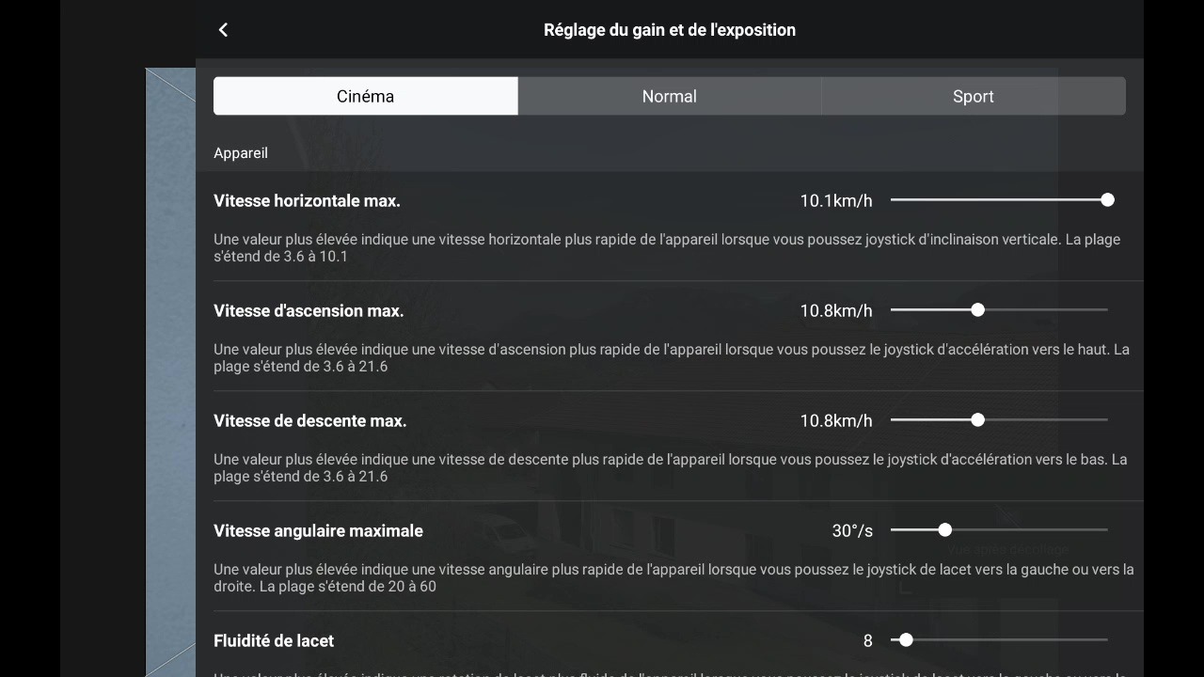Switch to the Sport mode tab

[974, 96]
